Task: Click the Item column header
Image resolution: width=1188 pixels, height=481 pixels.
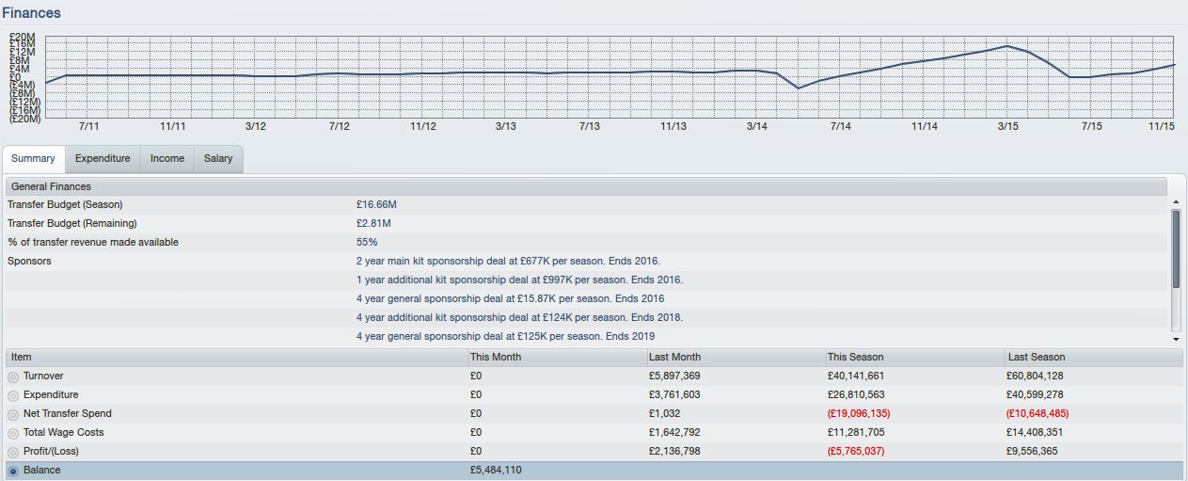Action: click(x=237, y=358)
